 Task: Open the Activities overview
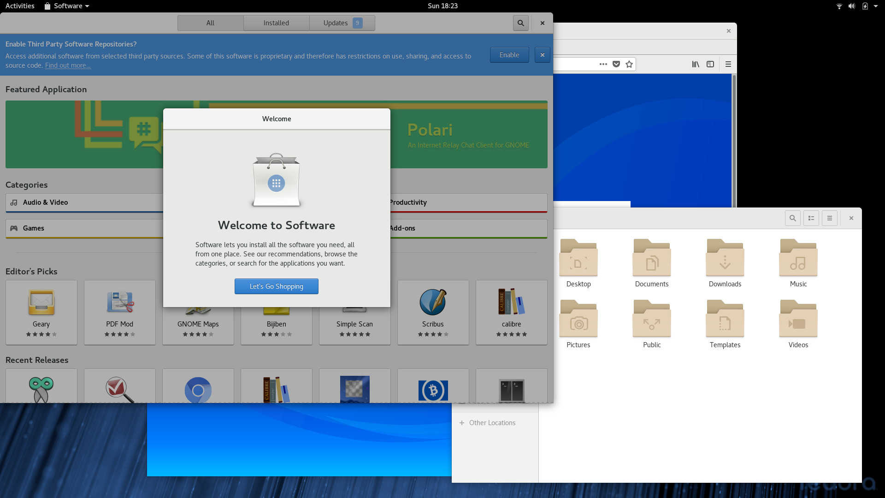coord(20,6)
